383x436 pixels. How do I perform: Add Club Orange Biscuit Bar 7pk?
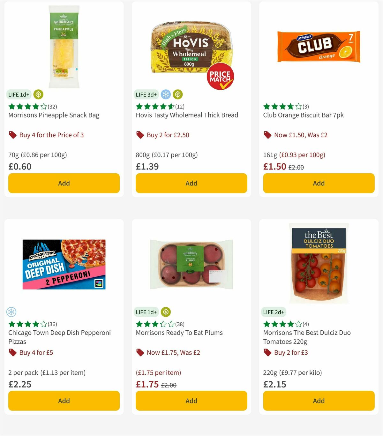point(319,183)
